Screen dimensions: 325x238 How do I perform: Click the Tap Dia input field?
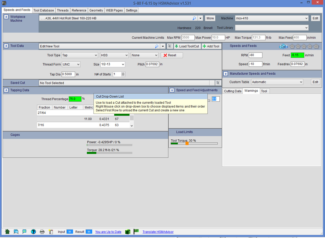[68, 74]
